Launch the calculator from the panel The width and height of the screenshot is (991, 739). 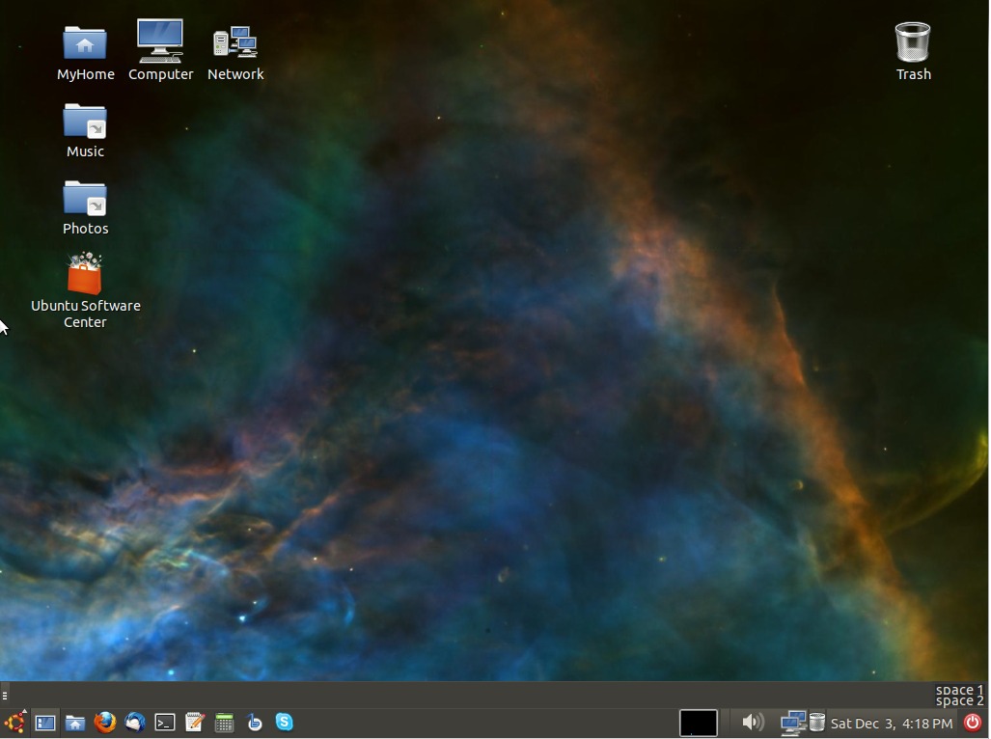pos(225,723)
